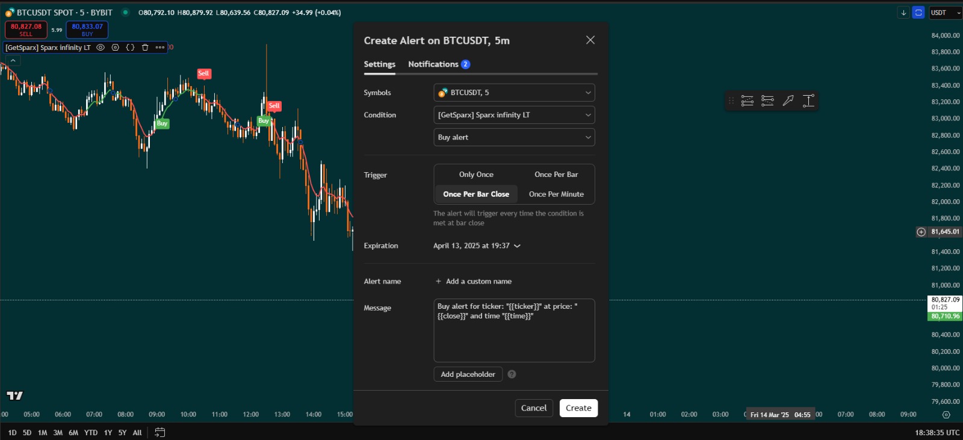This screenshot has width=963, height=440.
Task: Click the green market status dot
Action: (x=125, y=12)
